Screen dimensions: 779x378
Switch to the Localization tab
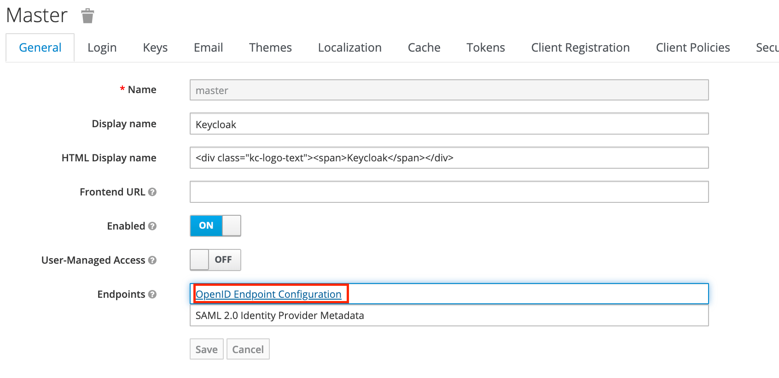tap(349, 47)
